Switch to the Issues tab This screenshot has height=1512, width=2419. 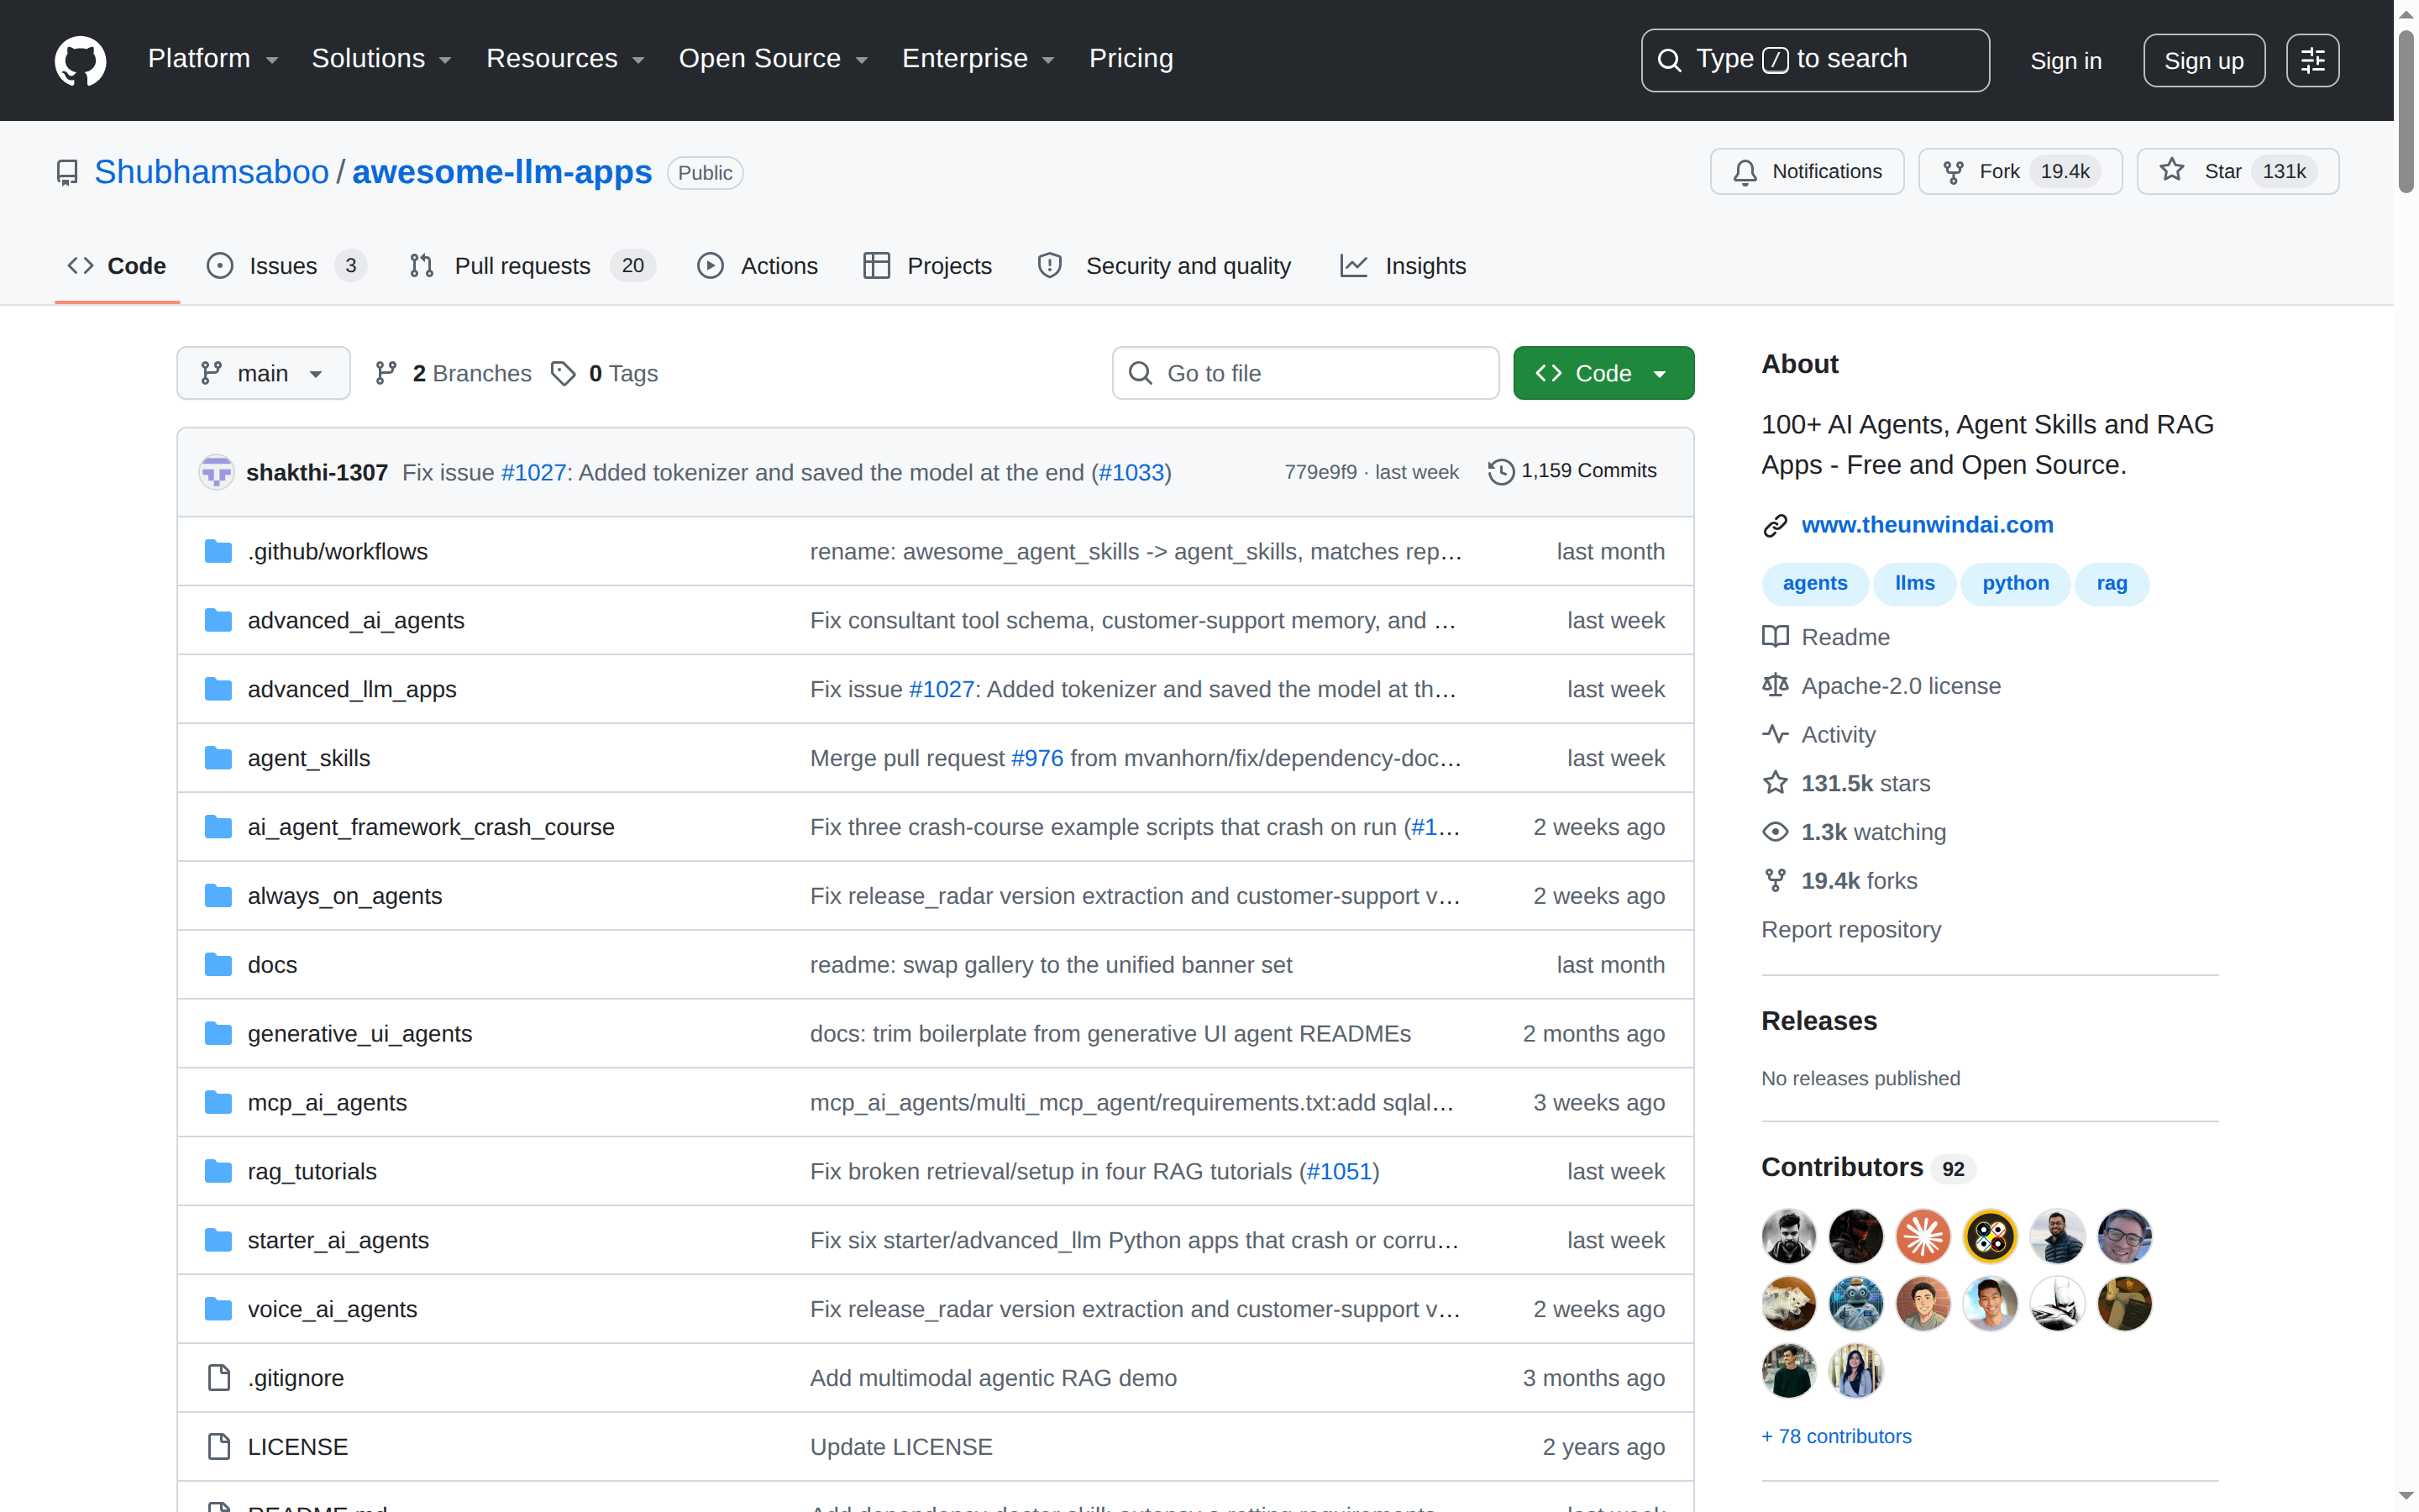click(286, 266)
